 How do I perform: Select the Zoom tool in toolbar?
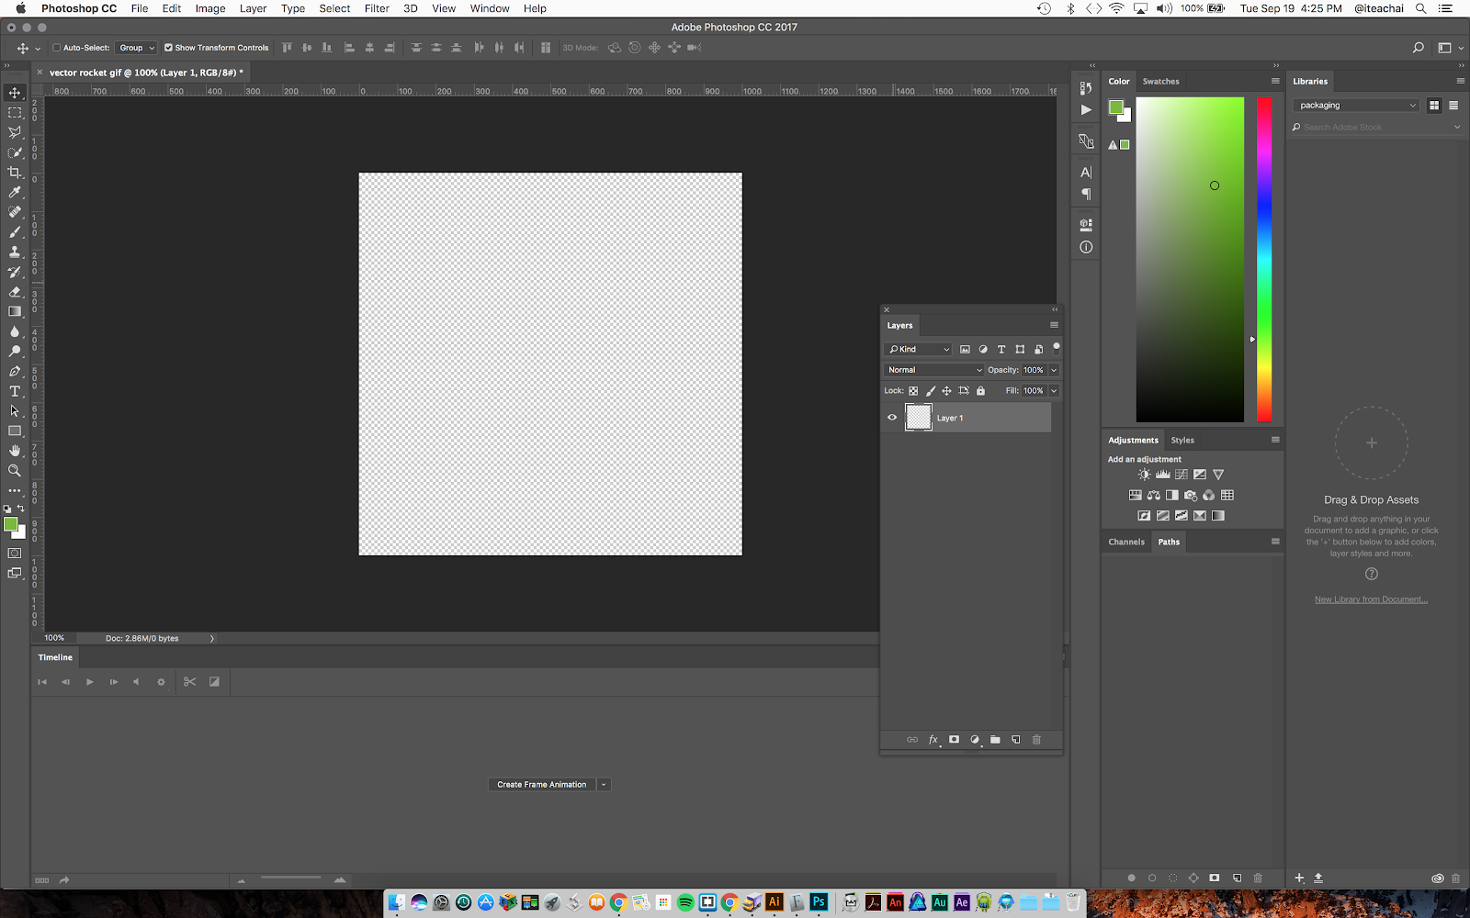point(15,470)
